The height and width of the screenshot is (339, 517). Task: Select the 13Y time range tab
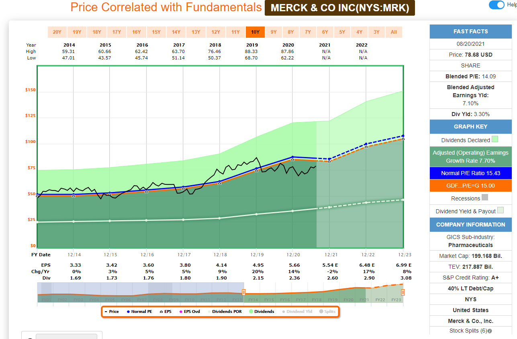[x=196, y=32]
